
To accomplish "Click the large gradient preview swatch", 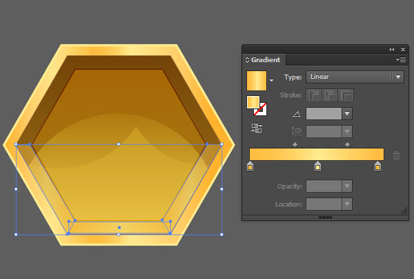I will (257, 81).
